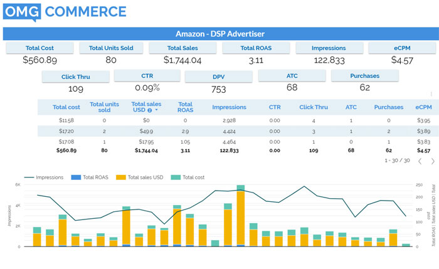Viewport: 439px width, 269px height.
Task: Sort table by Total cost column
Action: [x=66, y=107]
